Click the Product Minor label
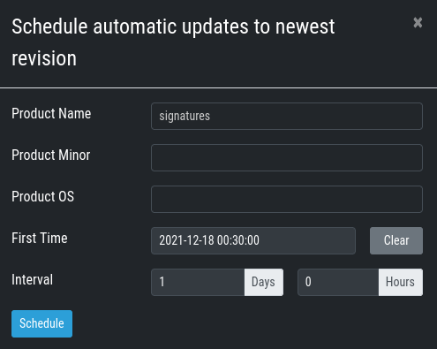This screenshot has height=349, width=437. click(50, 156)
